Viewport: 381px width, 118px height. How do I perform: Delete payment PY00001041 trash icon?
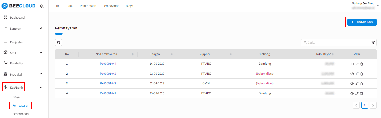click(x=362, y=93)
